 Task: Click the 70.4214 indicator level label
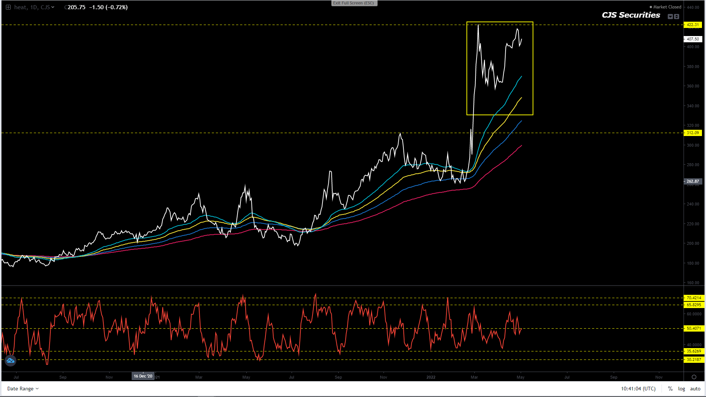[693, 298]
